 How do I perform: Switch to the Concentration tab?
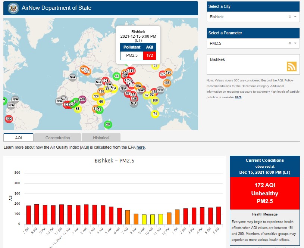(57, 137)
